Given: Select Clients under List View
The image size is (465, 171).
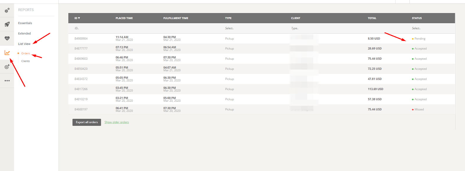Looking at the screenshot, I should pos(26,61).
